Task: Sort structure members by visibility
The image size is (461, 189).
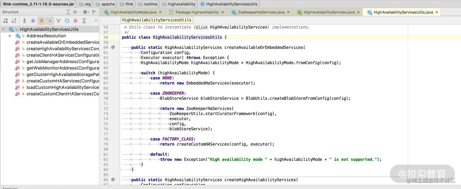Action: coord(5,21)
